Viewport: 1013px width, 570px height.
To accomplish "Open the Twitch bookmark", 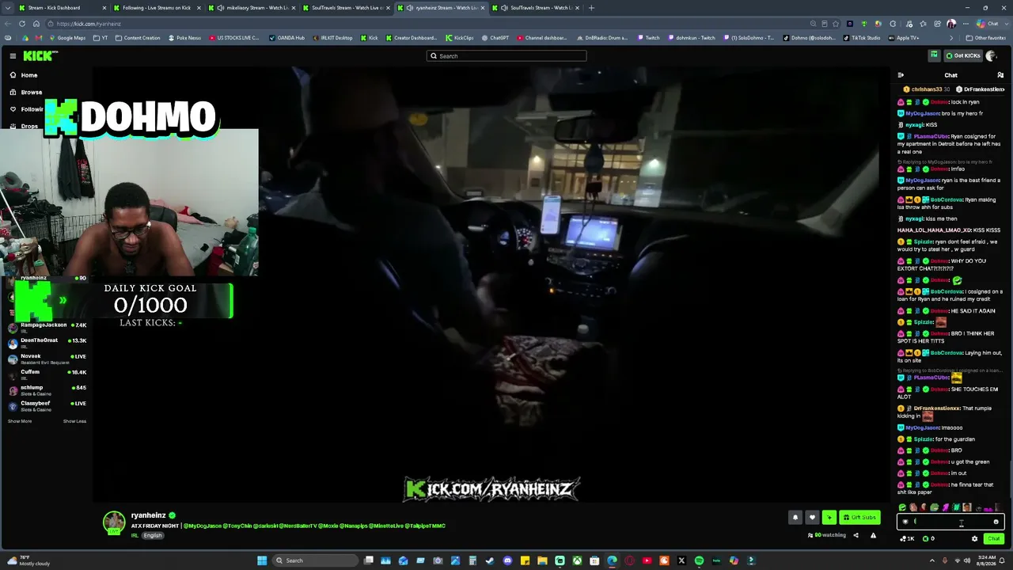I will 648,38.
